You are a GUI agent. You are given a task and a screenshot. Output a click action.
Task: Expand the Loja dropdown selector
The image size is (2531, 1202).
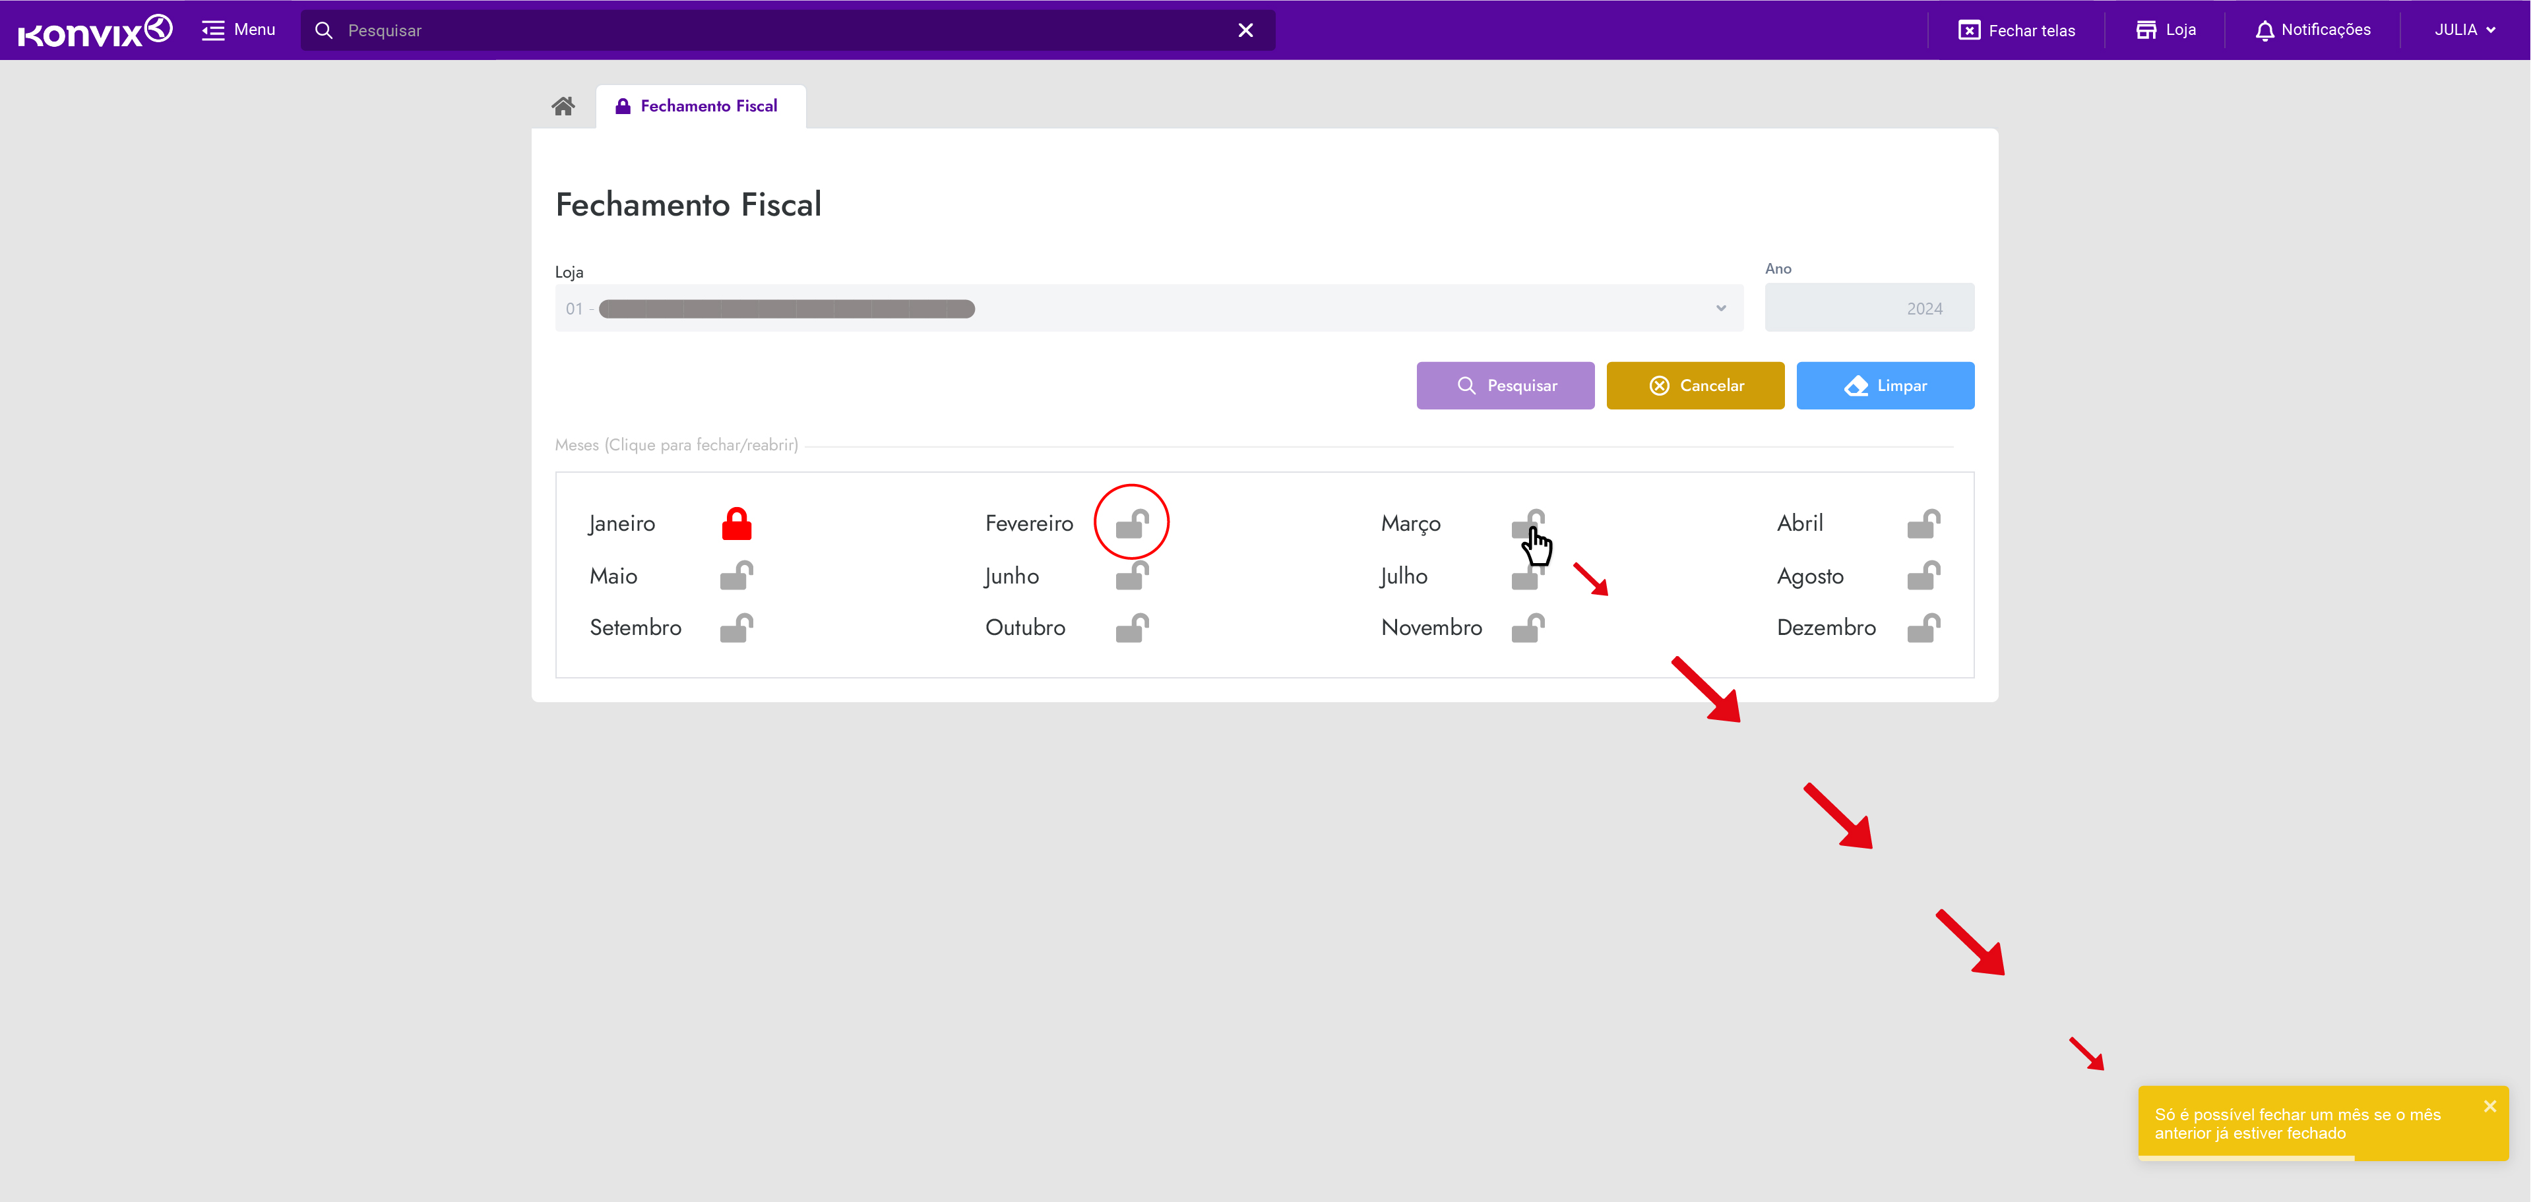coord(1148,309)
